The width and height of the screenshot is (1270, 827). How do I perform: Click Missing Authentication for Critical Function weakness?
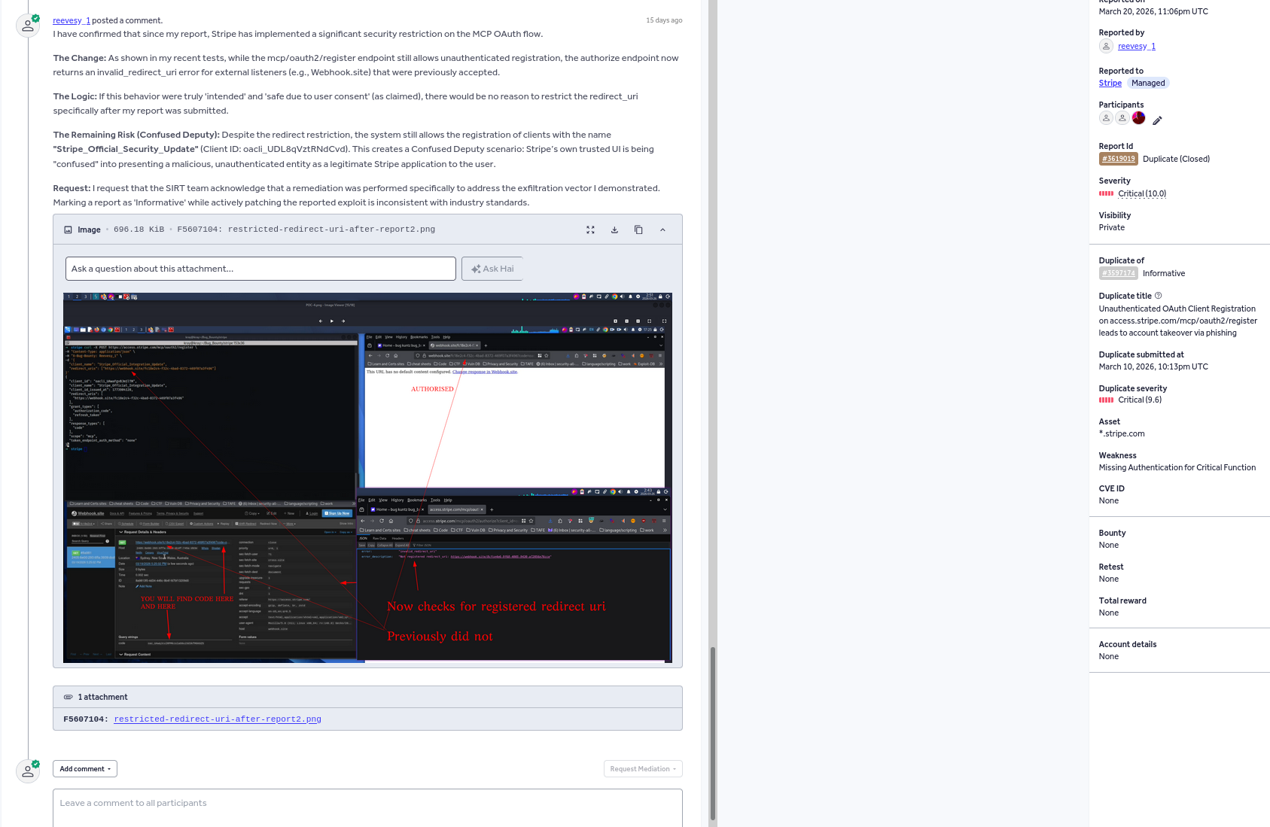(1177, 468)
